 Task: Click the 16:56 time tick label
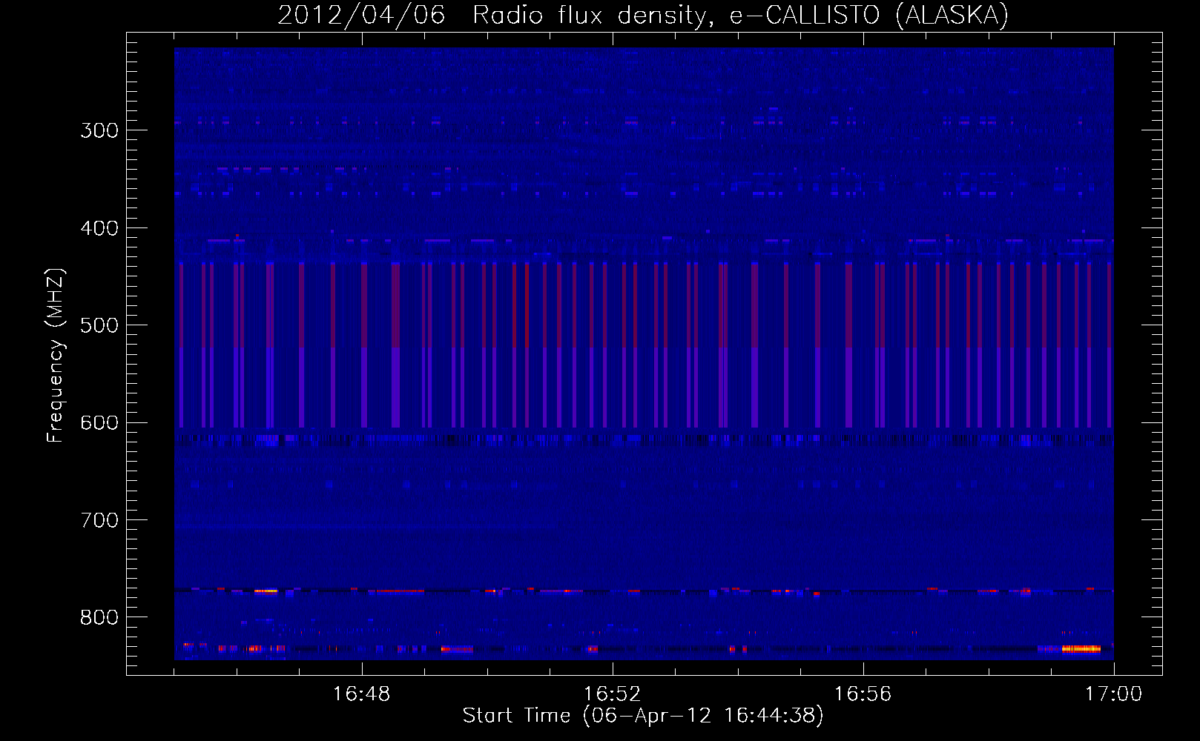click(x=863, y=694)
